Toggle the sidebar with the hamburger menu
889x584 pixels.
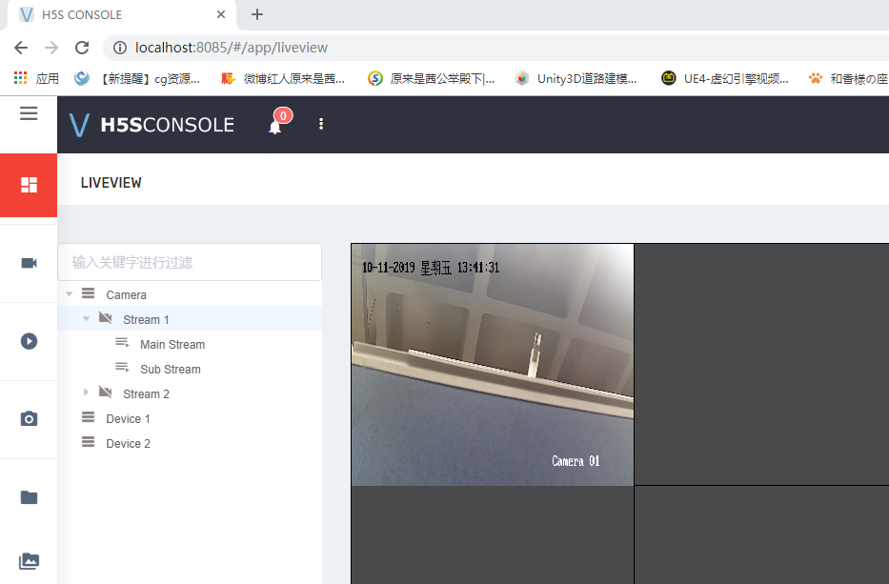tap(28, 112)
